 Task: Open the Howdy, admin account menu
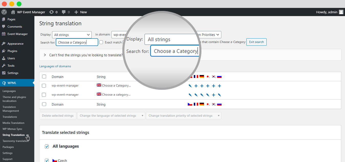click(330, 12)
